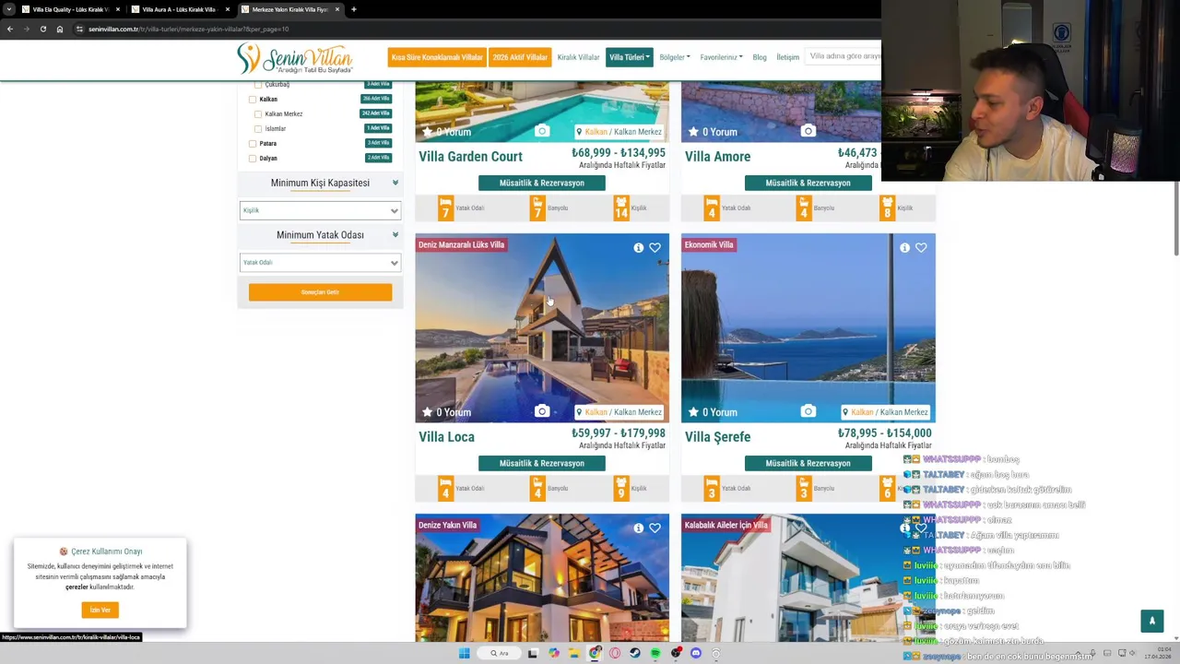Open photo gallery camera icon on Villa Şerefe
The height and width of the screenshot is (664, 1180).
[x=808, y=411]
